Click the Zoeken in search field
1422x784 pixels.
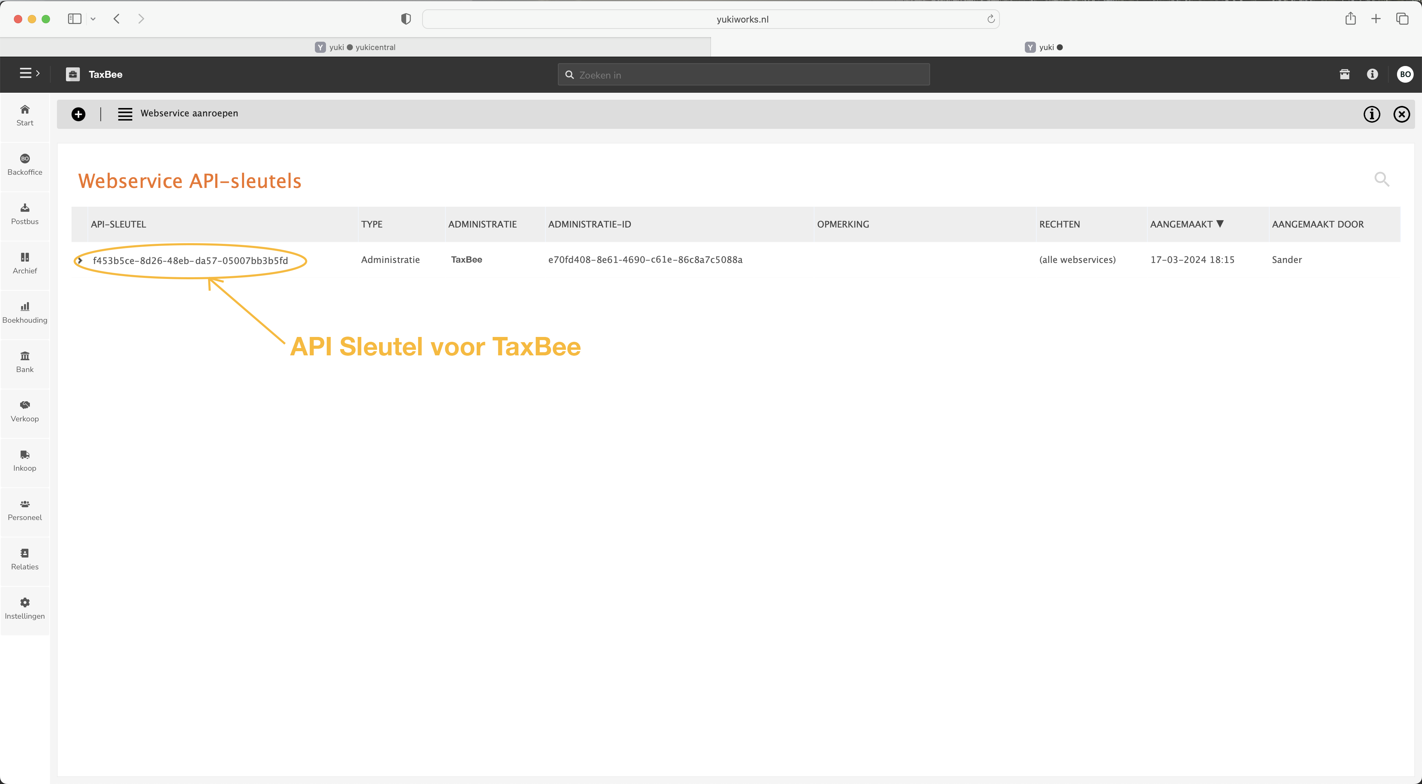(744, 75)
